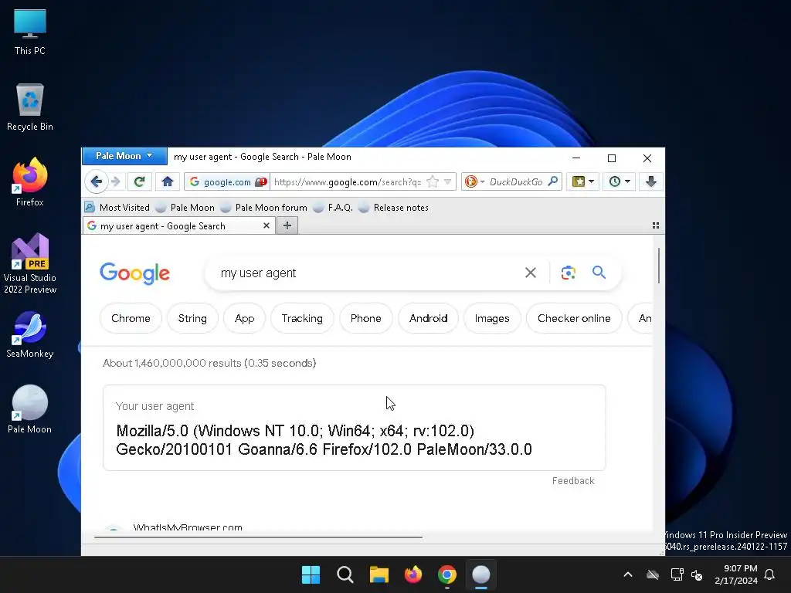791x593 pixels.
Task: Bookmark this page with the star icon
Action: (x=433, y=181)
